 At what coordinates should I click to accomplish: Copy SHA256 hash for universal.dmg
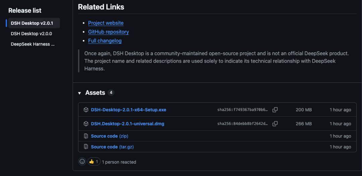tap(275, 124)
